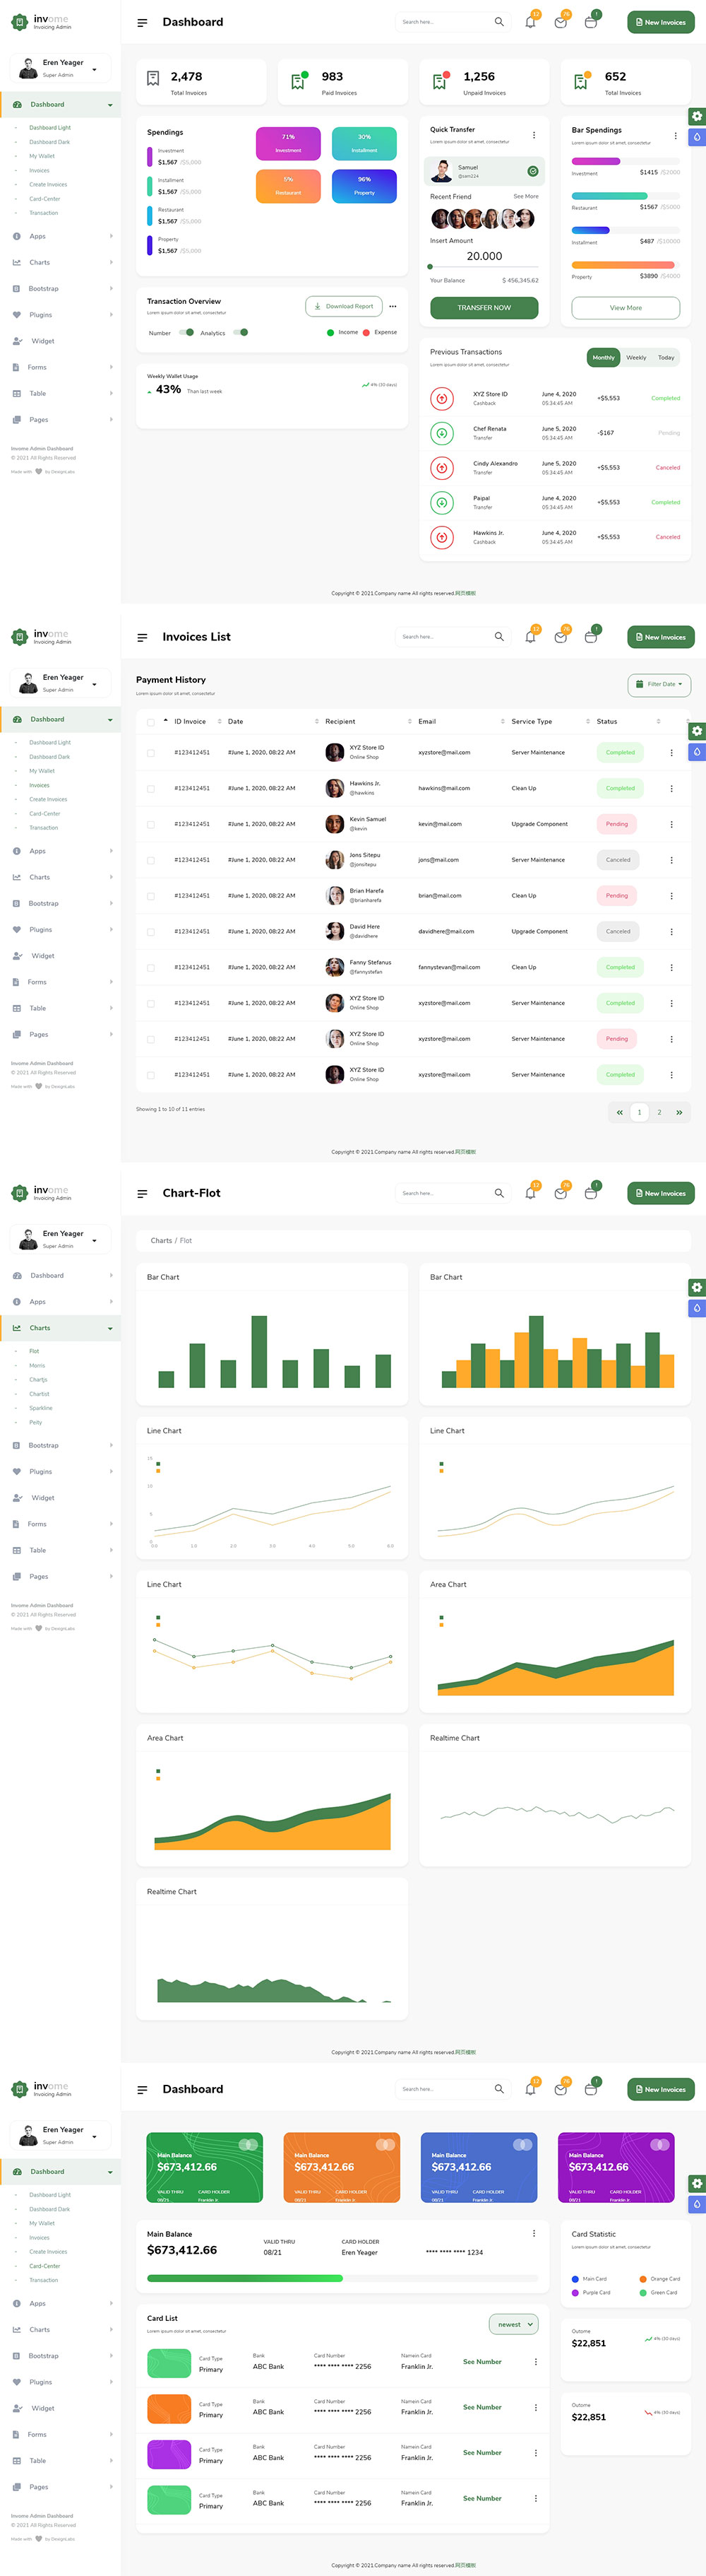Switch to Today tab in Previous Transactions

666,357
